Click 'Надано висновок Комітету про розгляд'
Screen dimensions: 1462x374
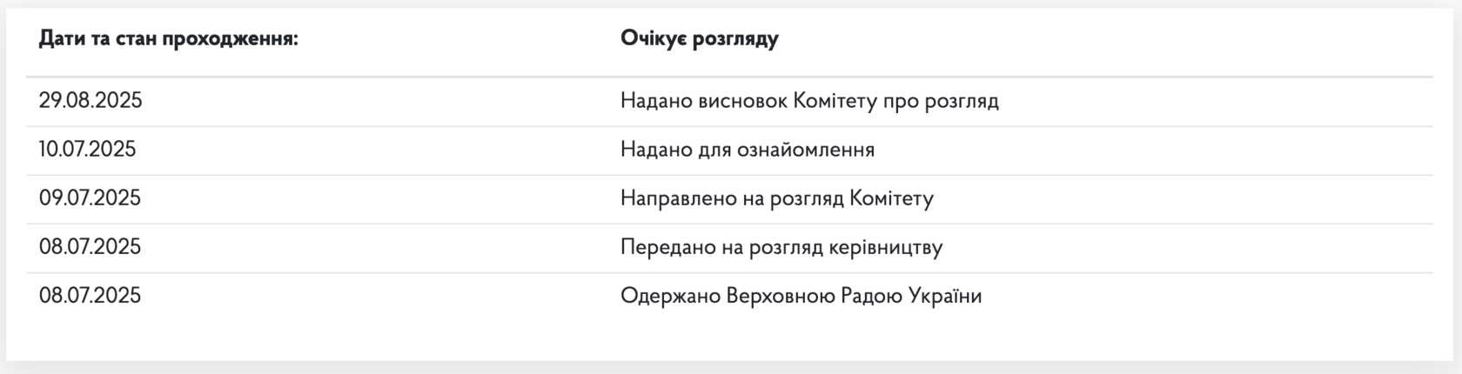pos(809,101)
